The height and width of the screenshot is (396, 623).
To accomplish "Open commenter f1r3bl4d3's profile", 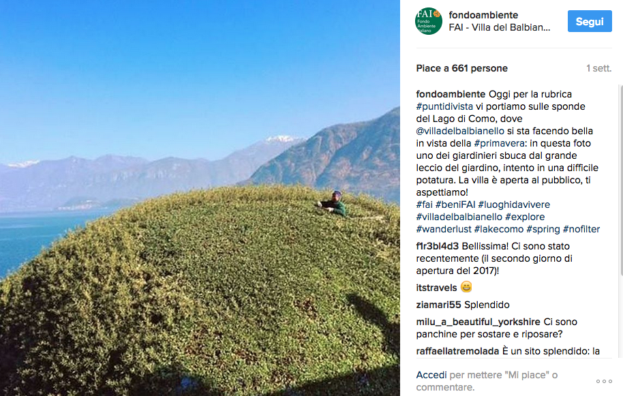I will [438, 247].
